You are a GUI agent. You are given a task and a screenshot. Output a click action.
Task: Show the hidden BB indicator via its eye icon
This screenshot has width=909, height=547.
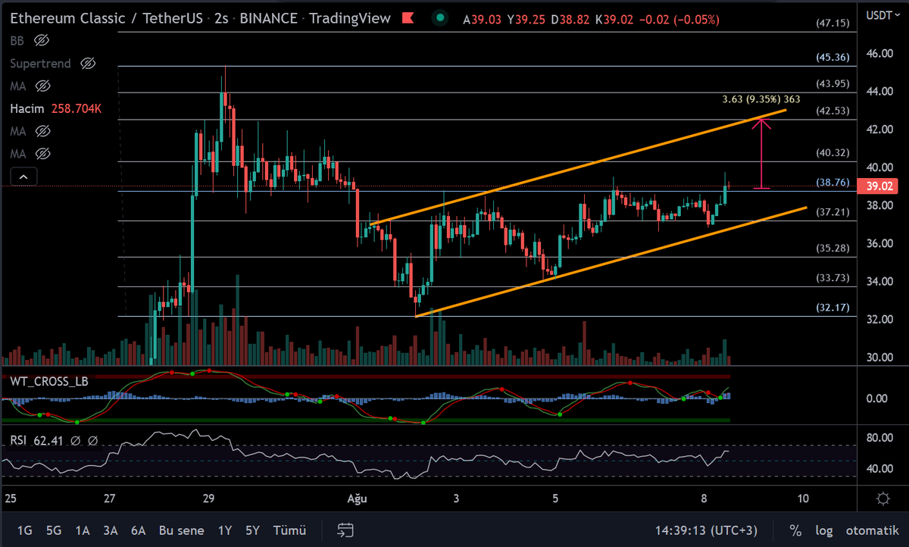click(x=42, y=40)
